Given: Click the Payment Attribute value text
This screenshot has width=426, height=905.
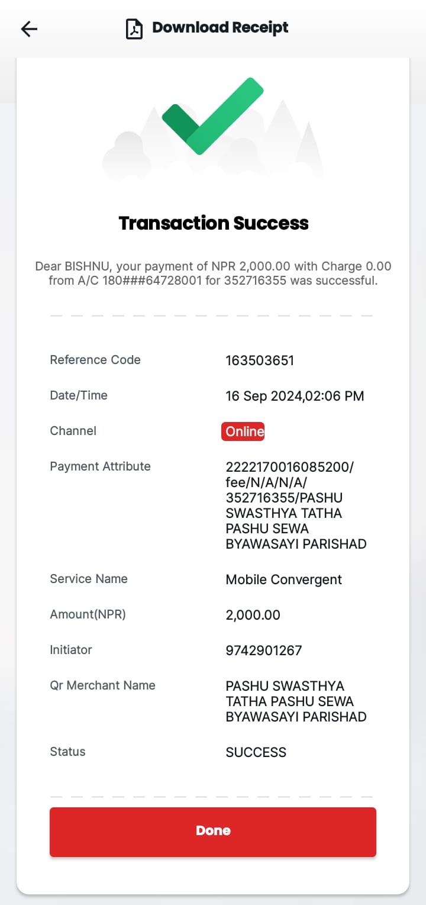Looking at the screenshot, I should (x=296, y=505).
